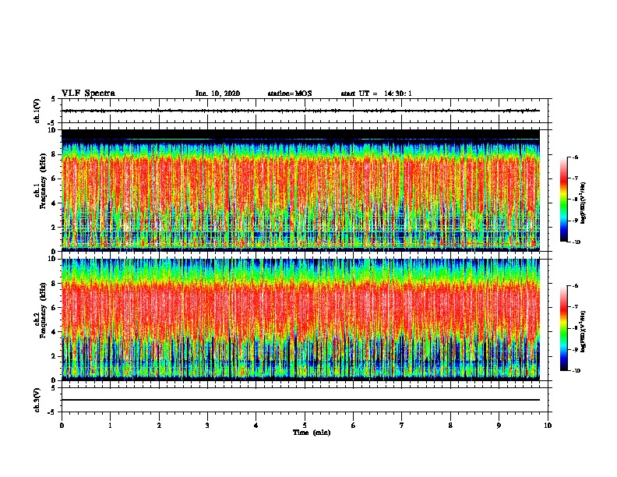This screenshot has width=617, height=477.
Task: Click the ch.1 spectrogram panel
Action: click(x=301, y=190)
